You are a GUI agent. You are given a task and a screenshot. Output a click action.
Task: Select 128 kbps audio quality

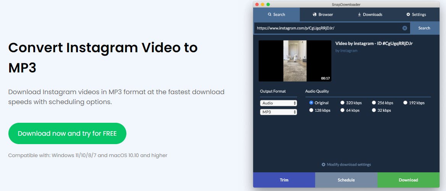point(311,110)
